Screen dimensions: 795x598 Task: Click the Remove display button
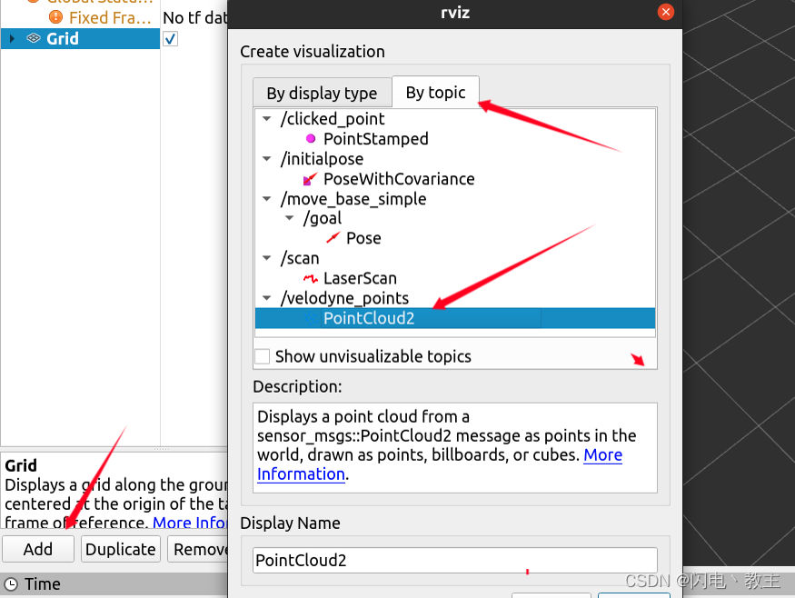tap(198, 549)
